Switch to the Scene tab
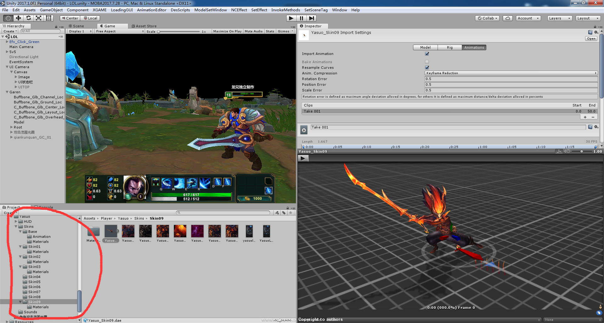This screenshot has width=604, height=323. pyautogui.click(x=76, y=26)
